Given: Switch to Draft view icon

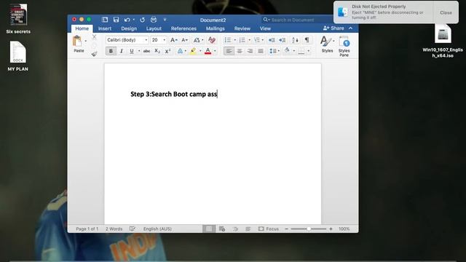Looking at the screenshot, I should pyautogui.click(x=248, y=229).
